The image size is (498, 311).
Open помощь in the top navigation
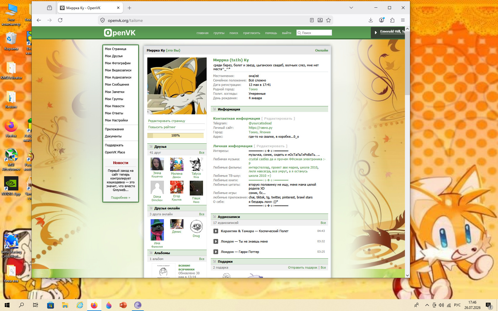pyautogui.click(x=271, y=33)
